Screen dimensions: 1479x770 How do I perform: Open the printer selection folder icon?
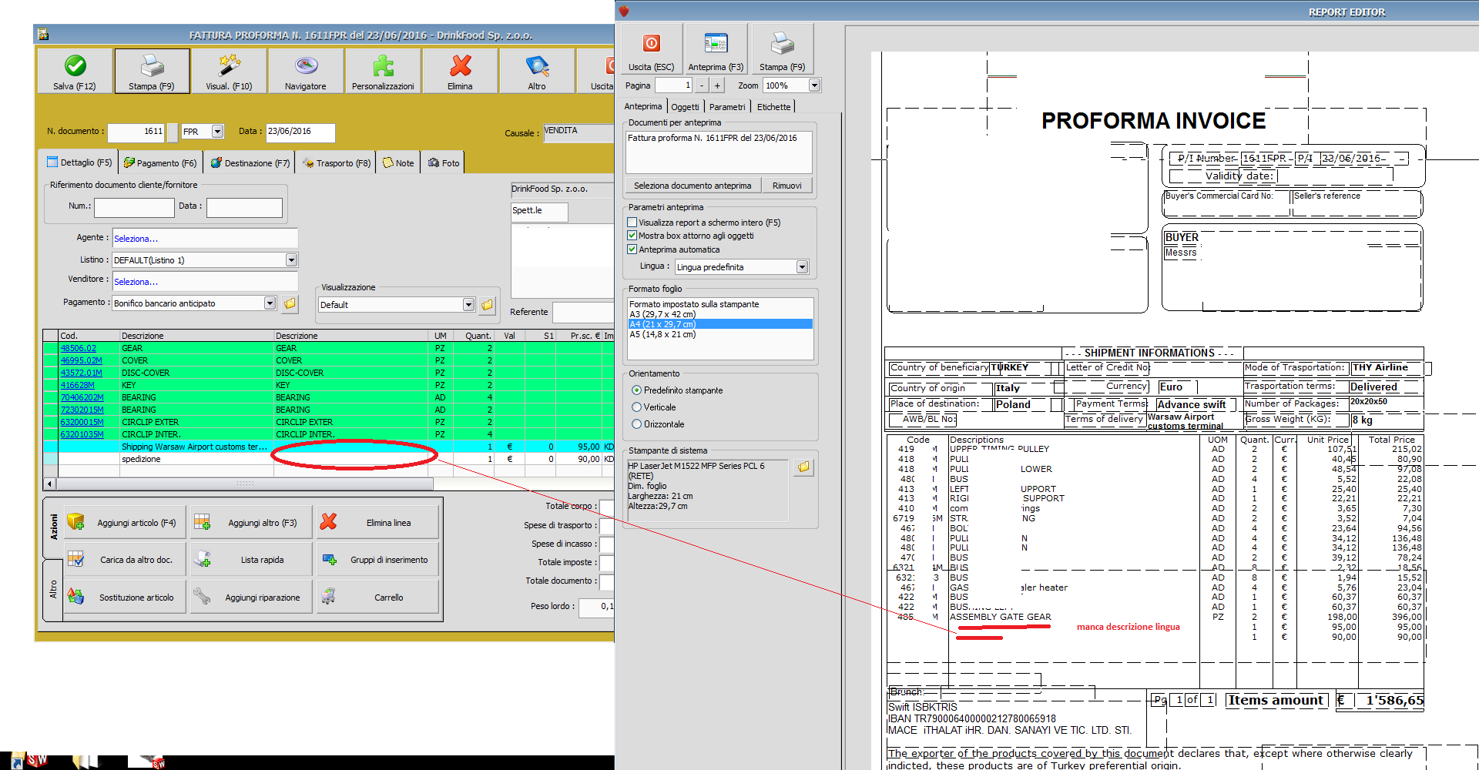point(803,467)
